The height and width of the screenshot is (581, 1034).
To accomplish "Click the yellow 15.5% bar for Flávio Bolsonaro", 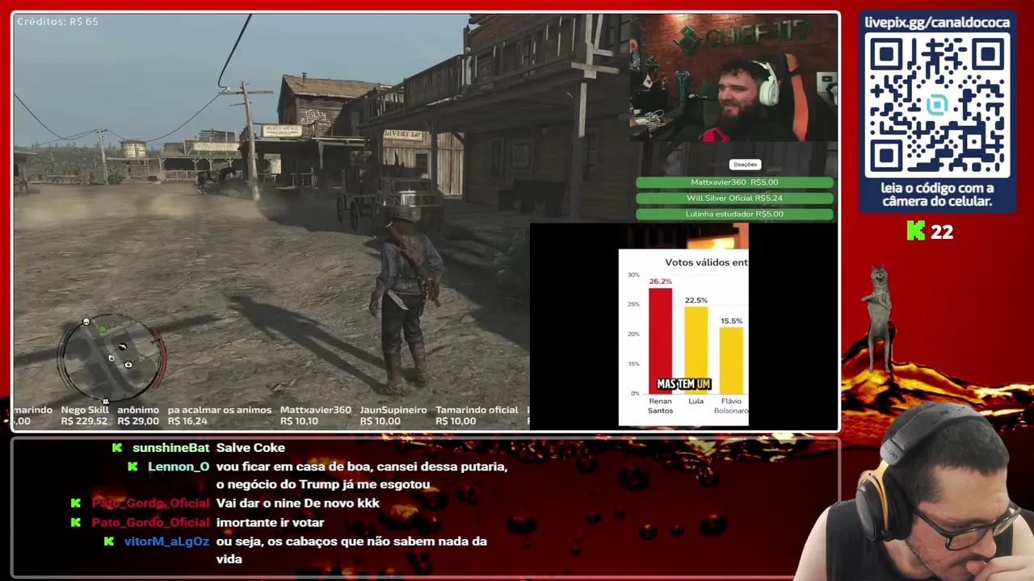I will pyautogui.click(x=731, y=360).
